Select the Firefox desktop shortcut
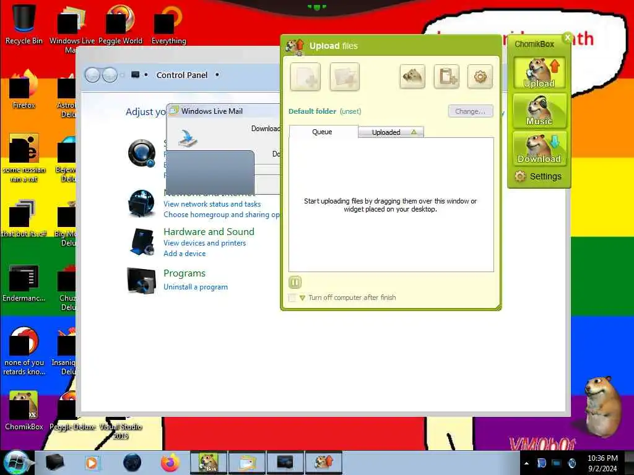Viewport: 634px width, 475px height. [24, 89]
